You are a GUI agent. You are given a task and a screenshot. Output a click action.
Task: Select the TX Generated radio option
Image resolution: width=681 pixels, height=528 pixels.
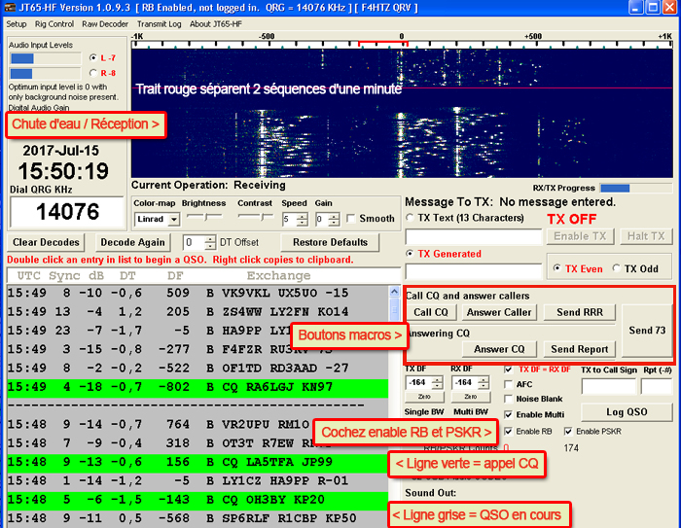click(410, 254)
